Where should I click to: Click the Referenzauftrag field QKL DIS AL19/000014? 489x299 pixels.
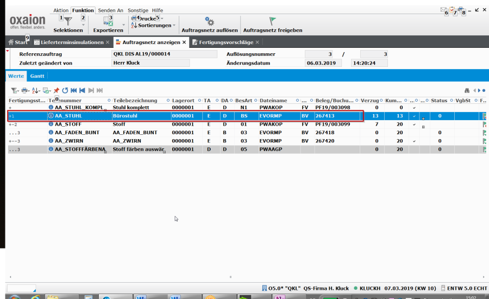click(x=164, y=54)
